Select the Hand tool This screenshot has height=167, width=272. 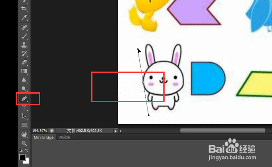pos(24,135)
